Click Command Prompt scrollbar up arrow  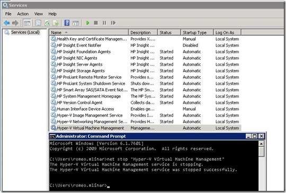(x=261, y=144)
